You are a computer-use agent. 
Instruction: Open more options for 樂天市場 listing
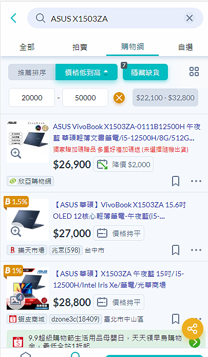point(196,250)
